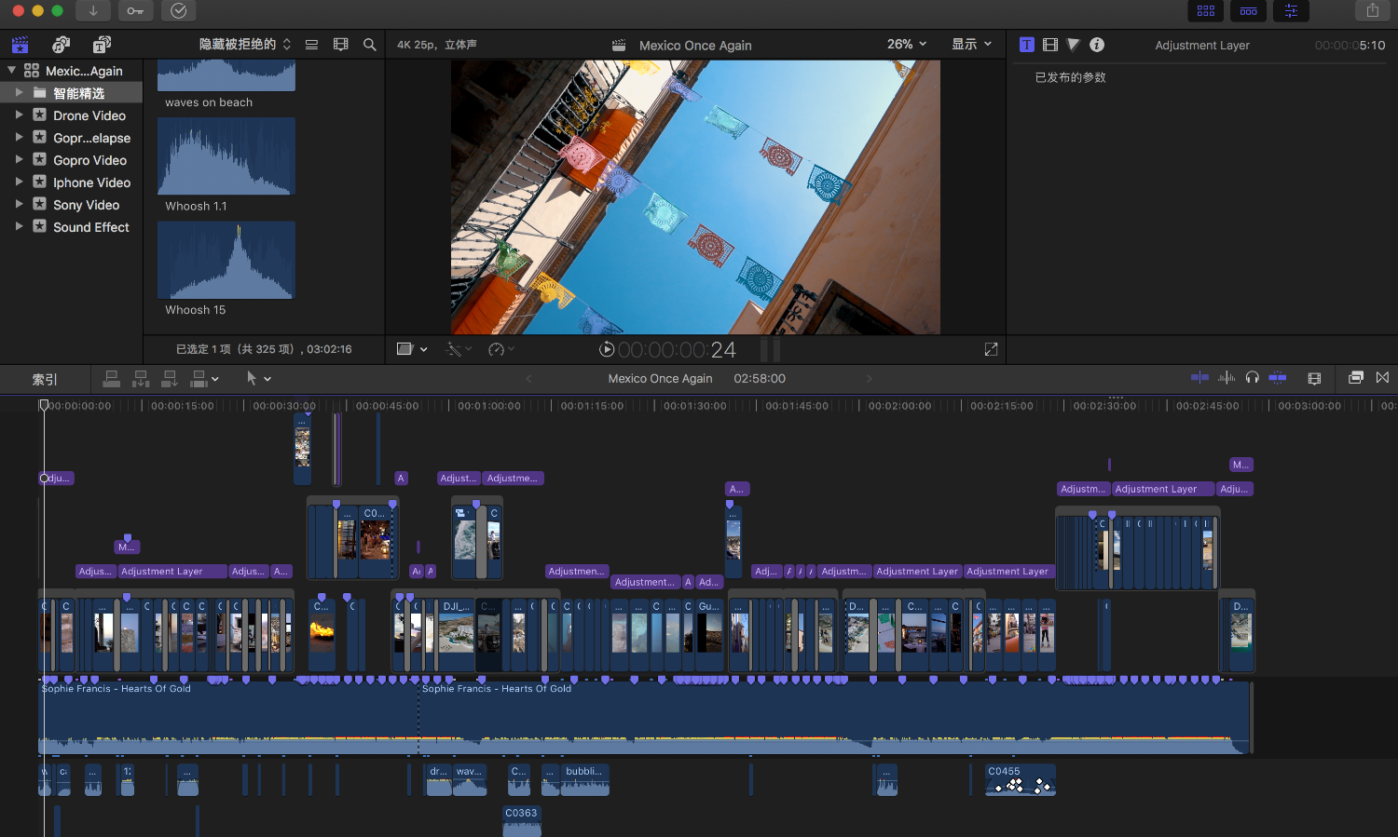Click the Import Media down-arrow button
1398x837 pixels.
tap(93, 11)
